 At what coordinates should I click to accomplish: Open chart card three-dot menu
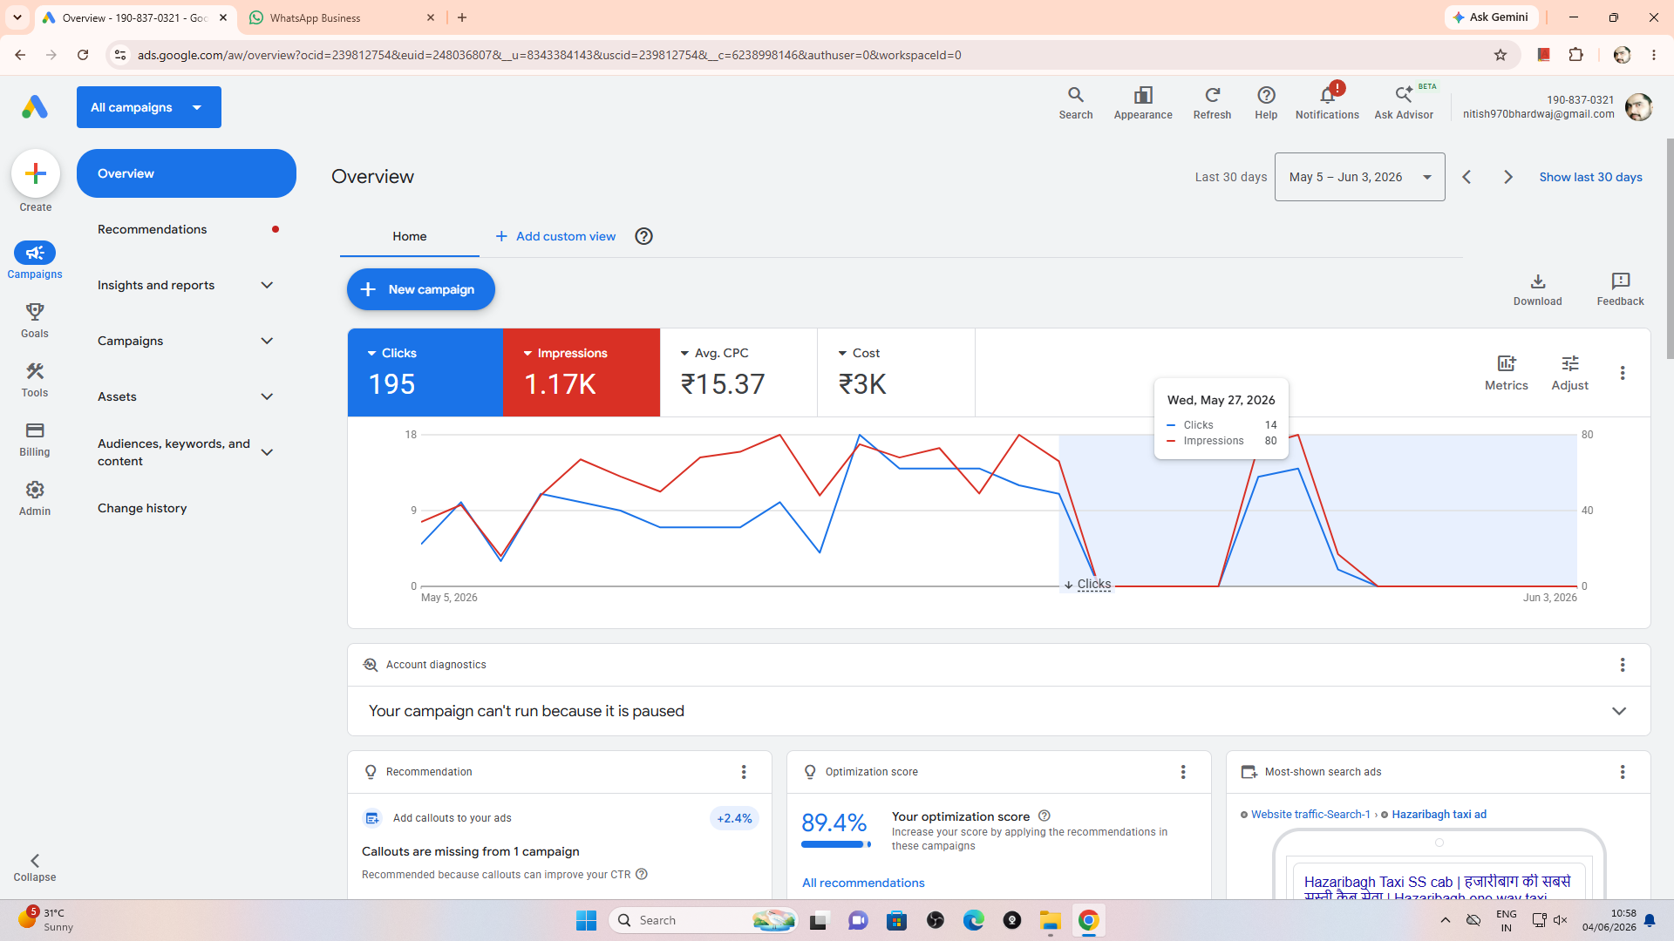coord(1623,373)
